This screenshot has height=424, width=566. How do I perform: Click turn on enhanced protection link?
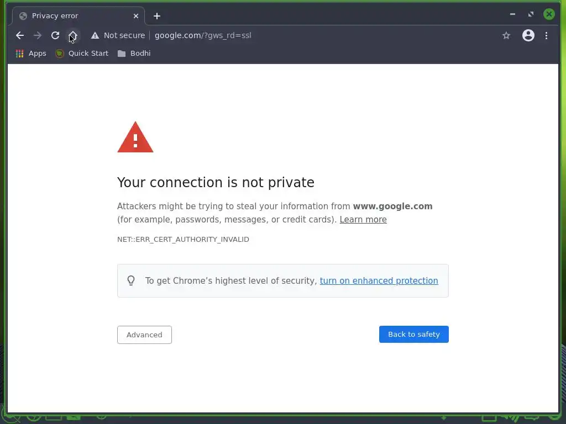pos(379,281)
